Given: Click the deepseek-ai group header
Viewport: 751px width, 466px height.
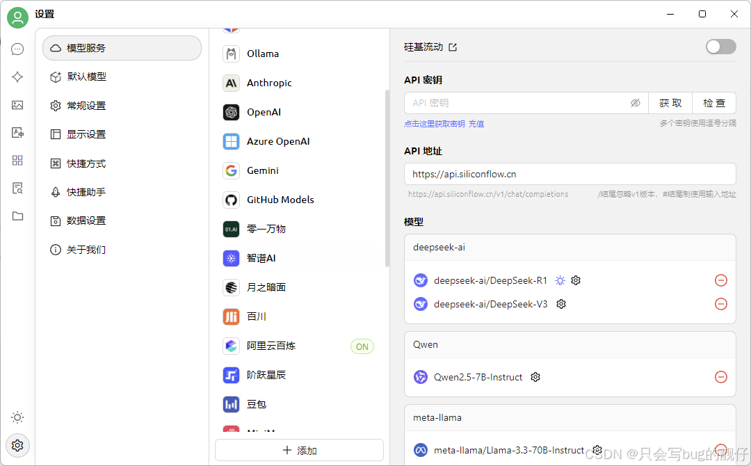Looking at the screenshot, I should pyautogui.click(x=570, y=247).
